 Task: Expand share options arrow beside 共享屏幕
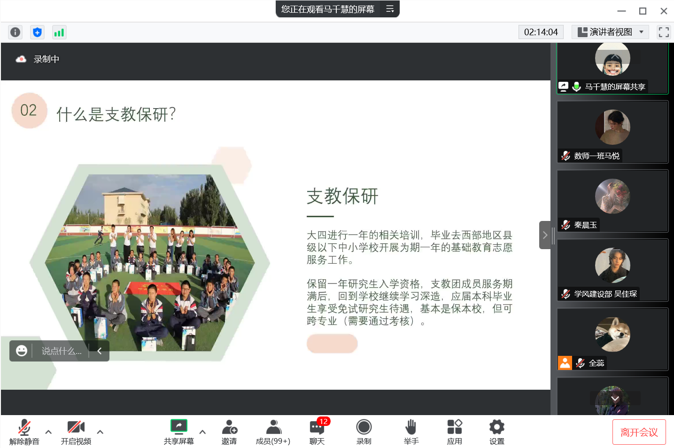(202, 432)
